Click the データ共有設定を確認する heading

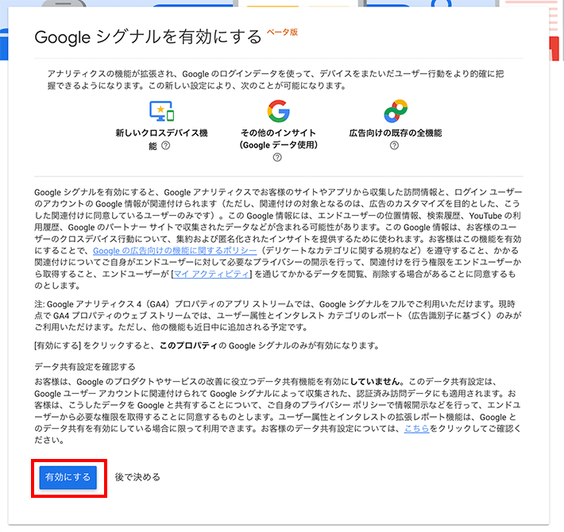tap(85, 367)
